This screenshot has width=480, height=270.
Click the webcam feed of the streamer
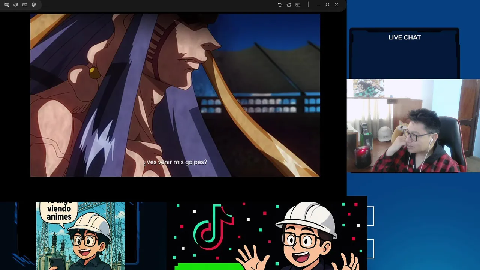(413, 126)
